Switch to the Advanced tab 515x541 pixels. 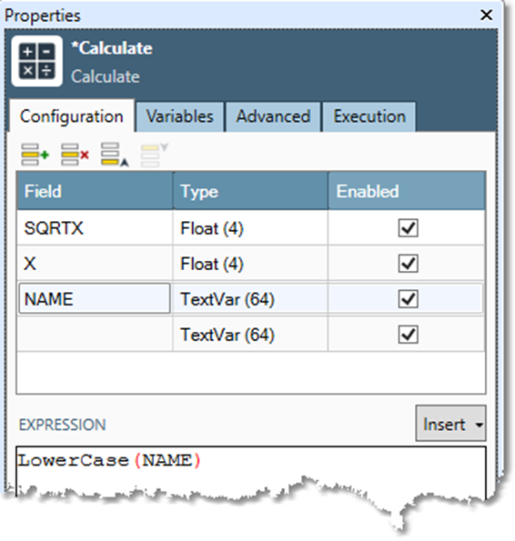(x=273, y=116)
